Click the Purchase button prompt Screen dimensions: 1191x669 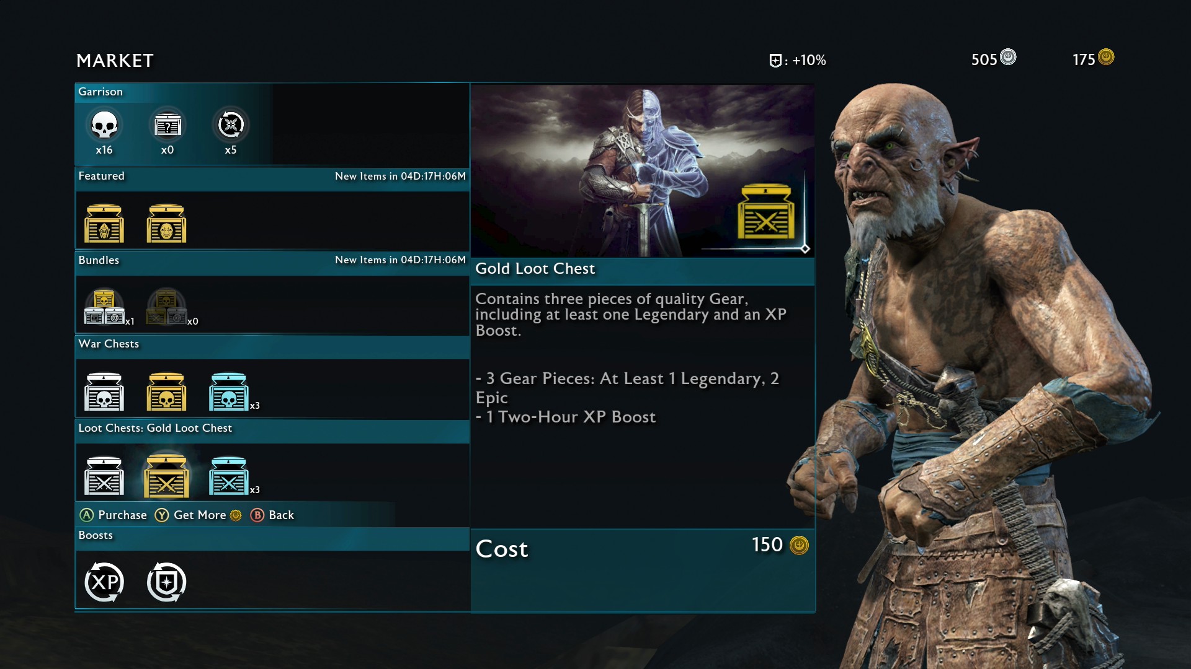point(114,515)
